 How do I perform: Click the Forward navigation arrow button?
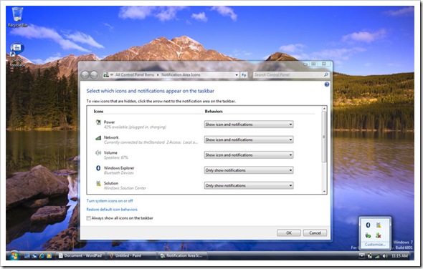(x=94, y=75)
